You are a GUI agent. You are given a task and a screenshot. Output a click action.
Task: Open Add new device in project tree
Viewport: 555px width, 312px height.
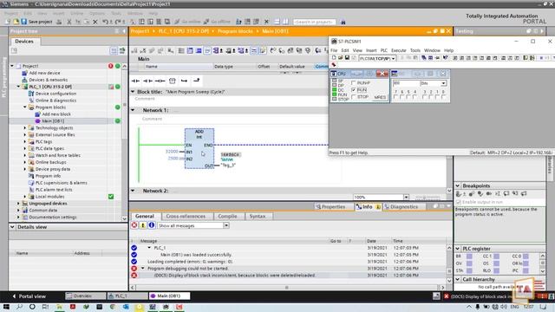coord(44,73)
